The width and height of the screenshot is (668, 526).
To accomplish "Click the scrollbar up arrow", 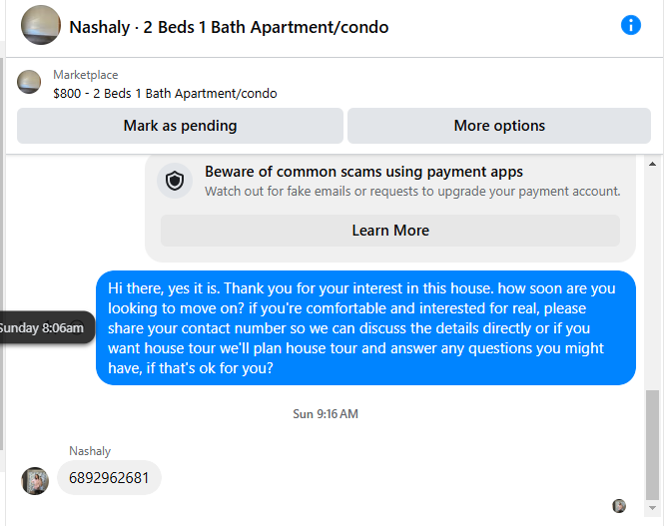I will click(653, 163).
